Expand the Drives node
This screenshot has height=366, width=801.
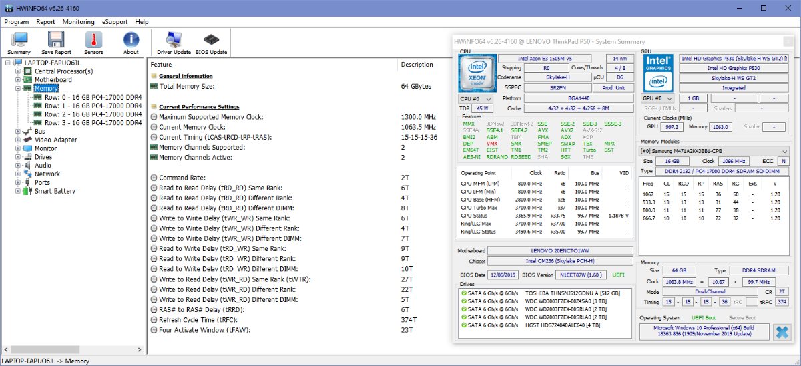point(19,157)
